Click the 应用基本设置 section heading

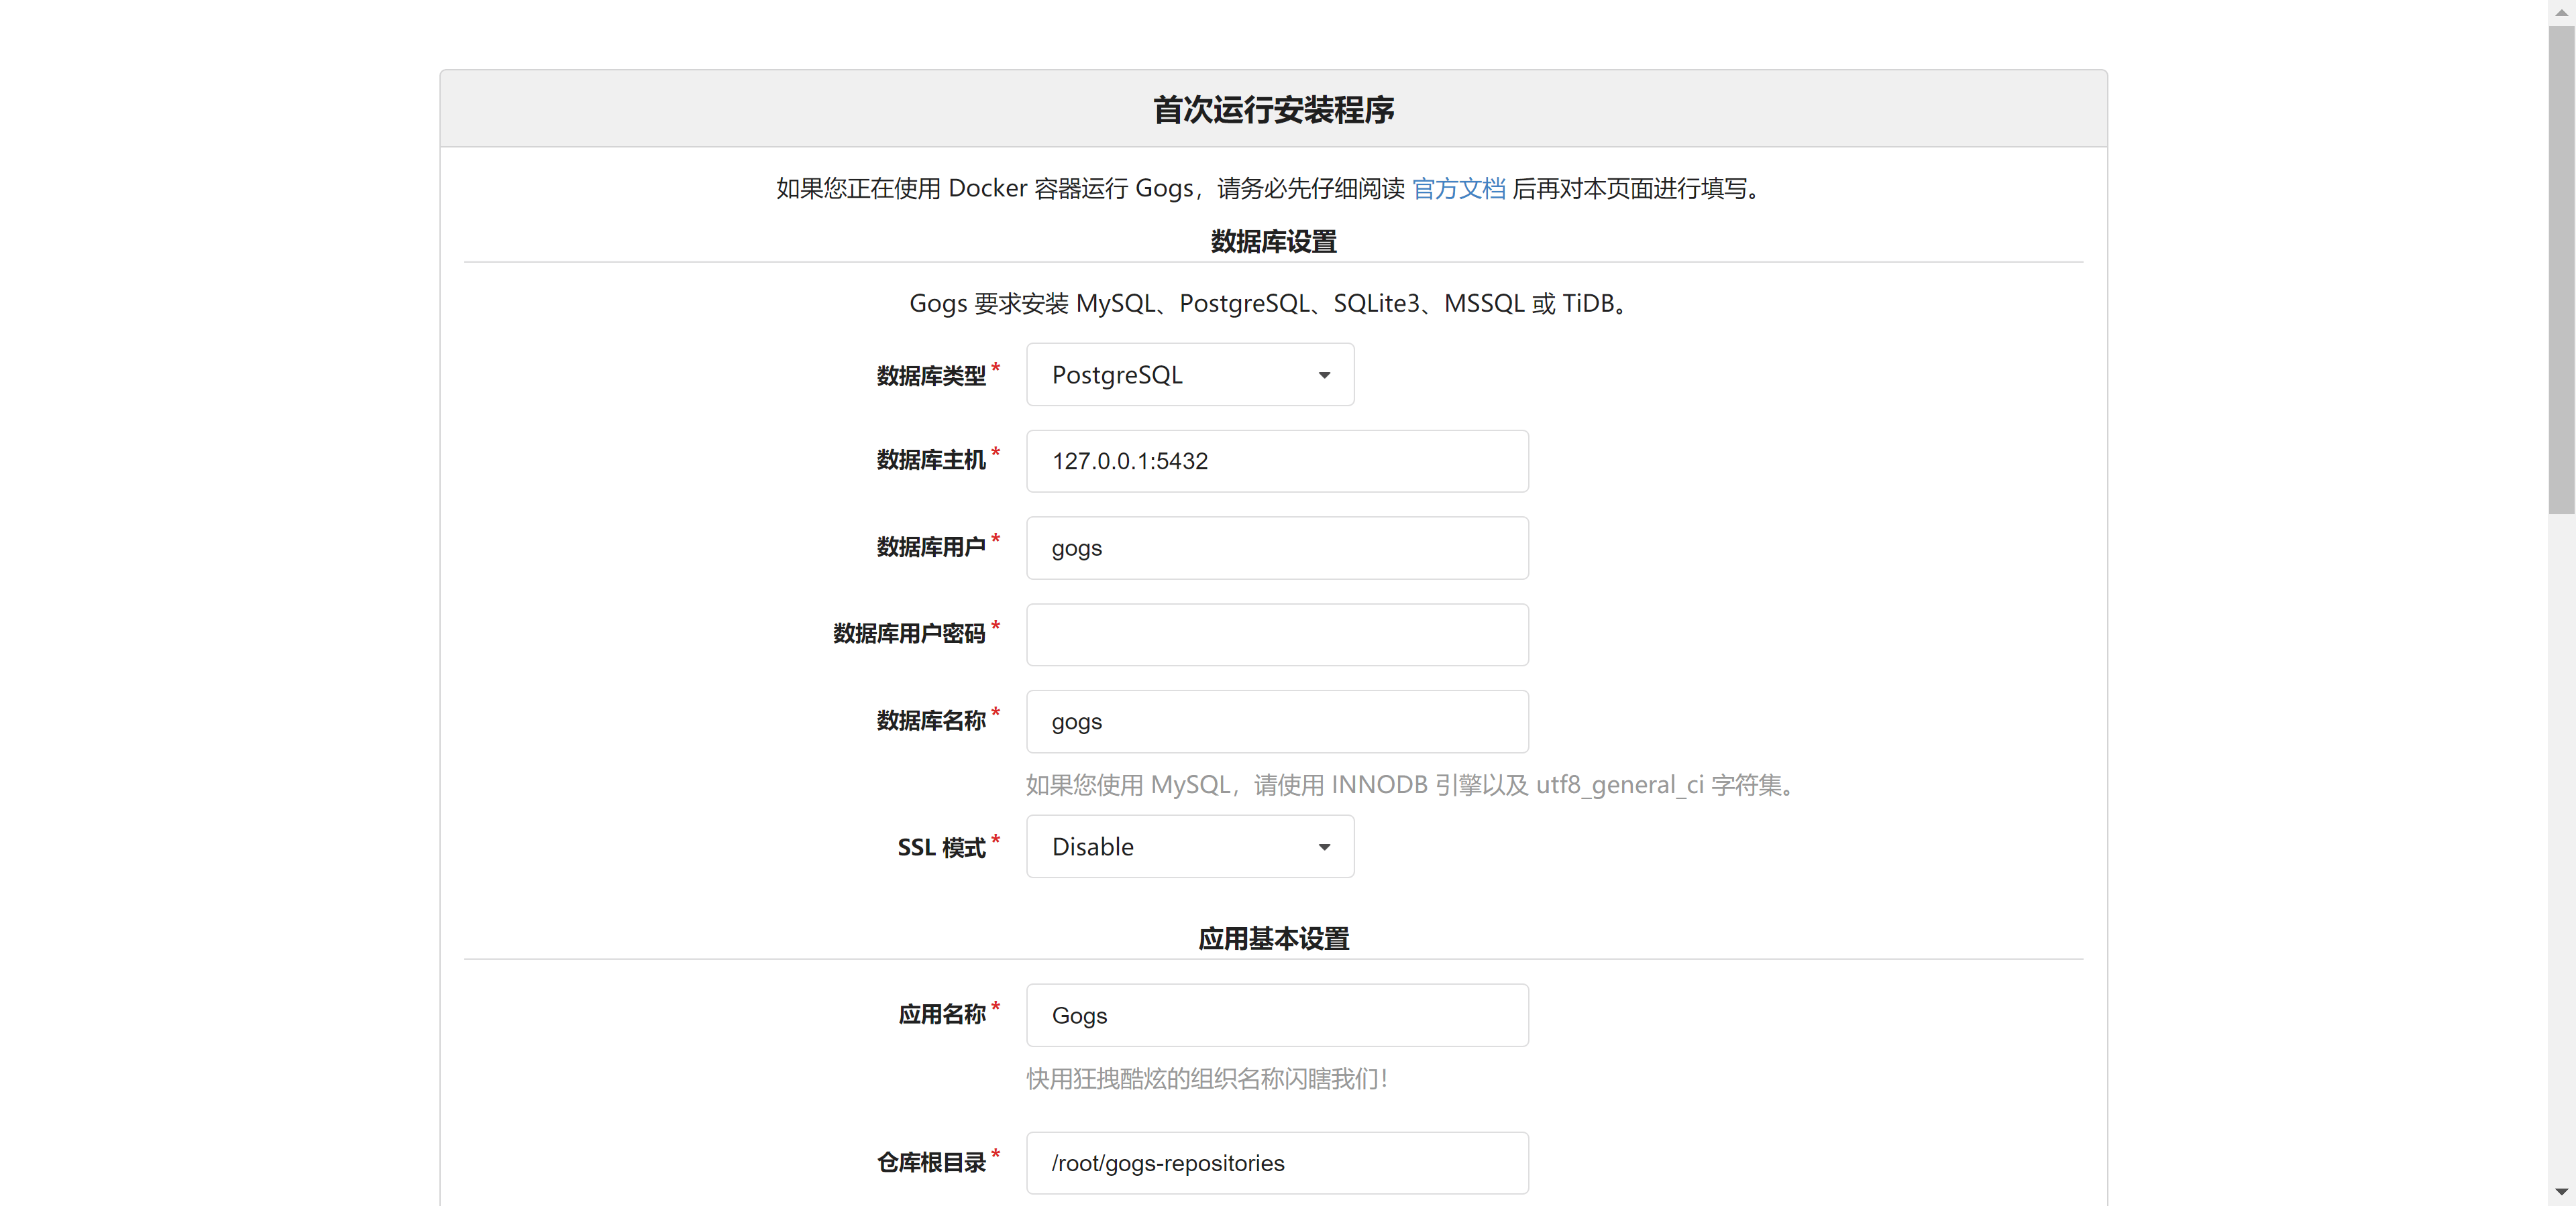click(1273, 939)
